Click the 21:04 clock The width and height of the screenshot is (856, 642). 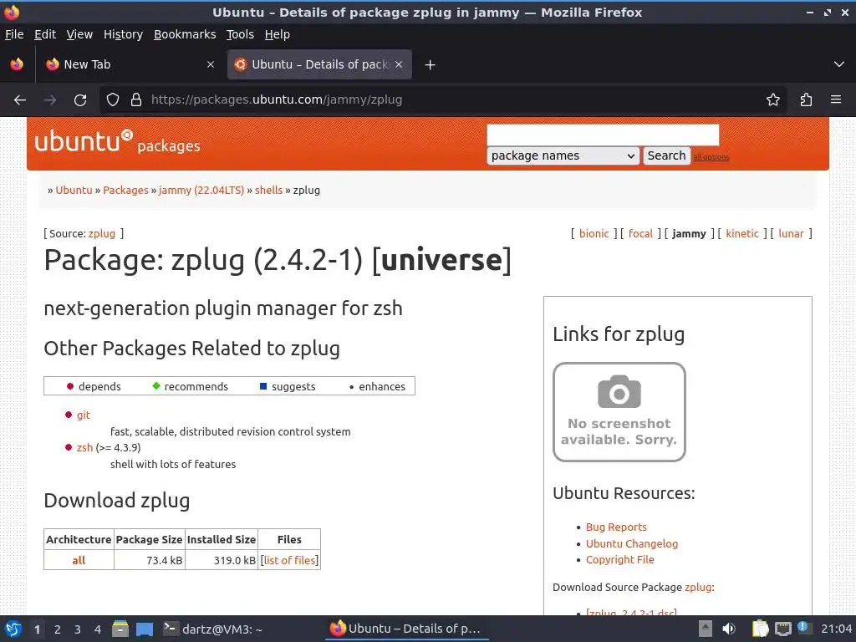point(836,629)
